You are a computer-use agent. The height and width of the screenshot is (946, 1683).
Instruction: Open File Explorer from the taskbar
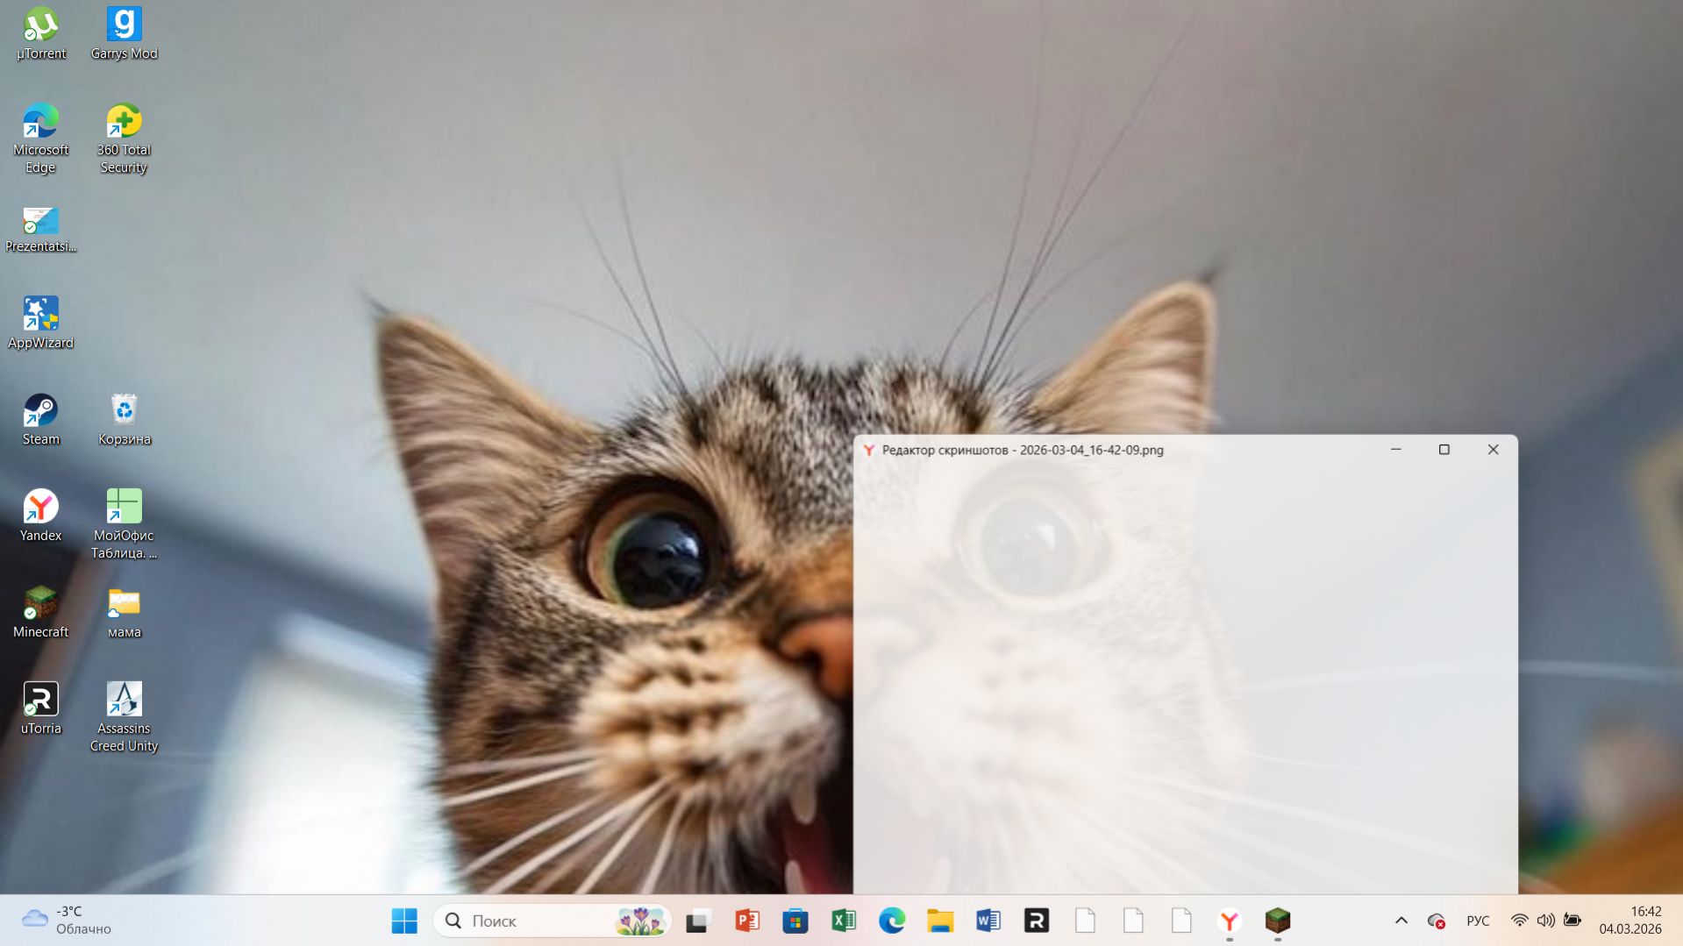pos(940,921)
